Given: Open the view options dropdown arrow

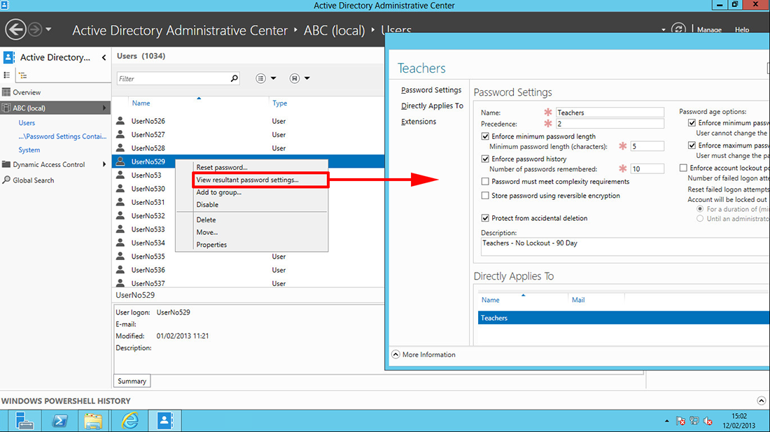Looking at the screenshot, I should (x=274, y=78).
